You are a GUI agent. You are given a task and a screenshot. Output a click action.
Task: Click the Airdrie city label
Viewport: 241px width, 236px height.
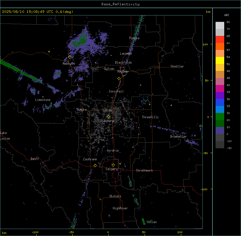click(x=113, y=151)
